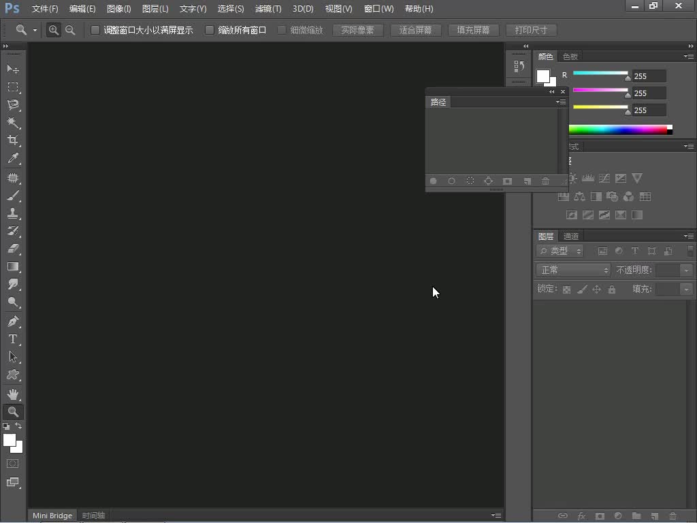
Task: Select the Custom Shape tool
Action: point(13,375)
